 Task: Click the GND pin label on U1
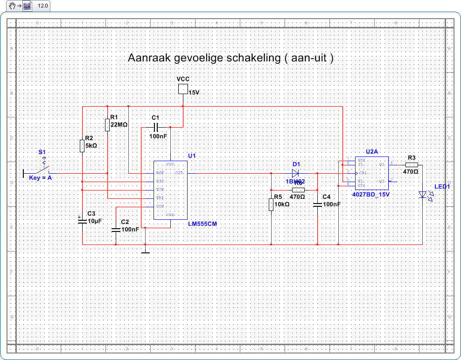[x=170, y=215]
